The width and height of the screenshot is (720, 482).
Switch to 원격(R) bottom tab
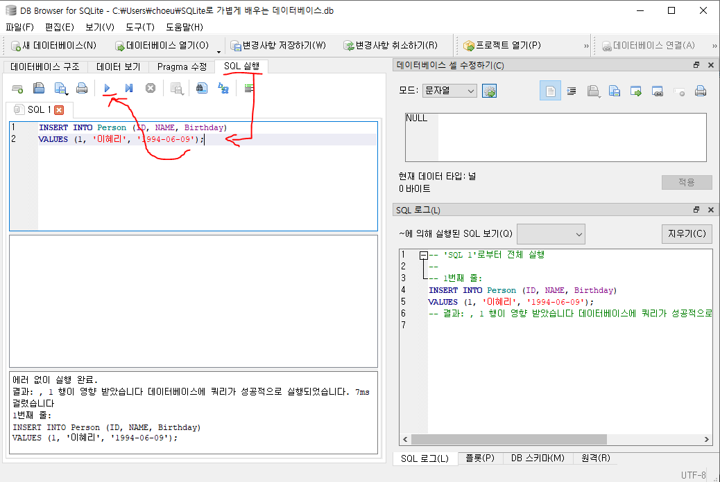click(x=596, y=458)
